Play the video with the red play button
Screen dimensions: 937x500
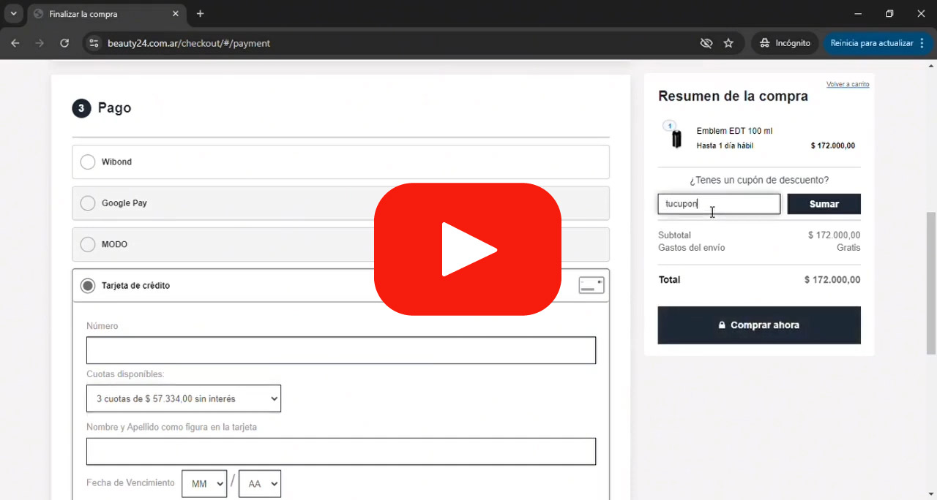coord(468,249)
